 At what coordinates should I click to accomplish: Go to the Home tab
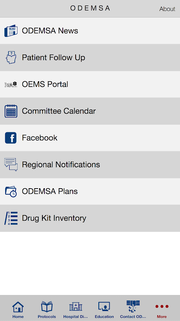click(18, 310)
